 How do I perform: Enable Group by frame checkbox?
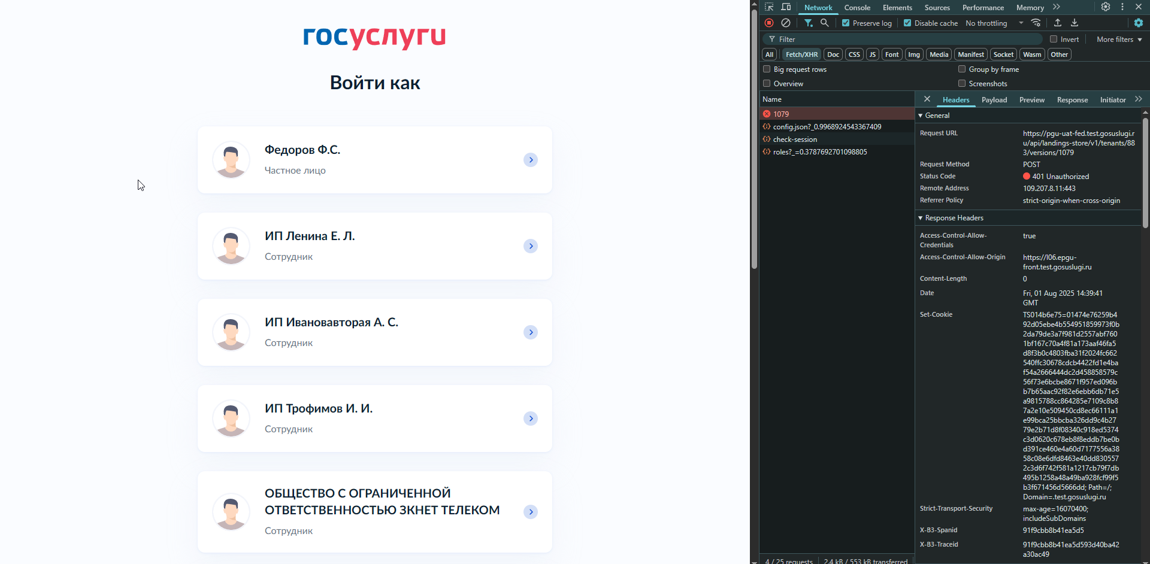coord(962,69)
